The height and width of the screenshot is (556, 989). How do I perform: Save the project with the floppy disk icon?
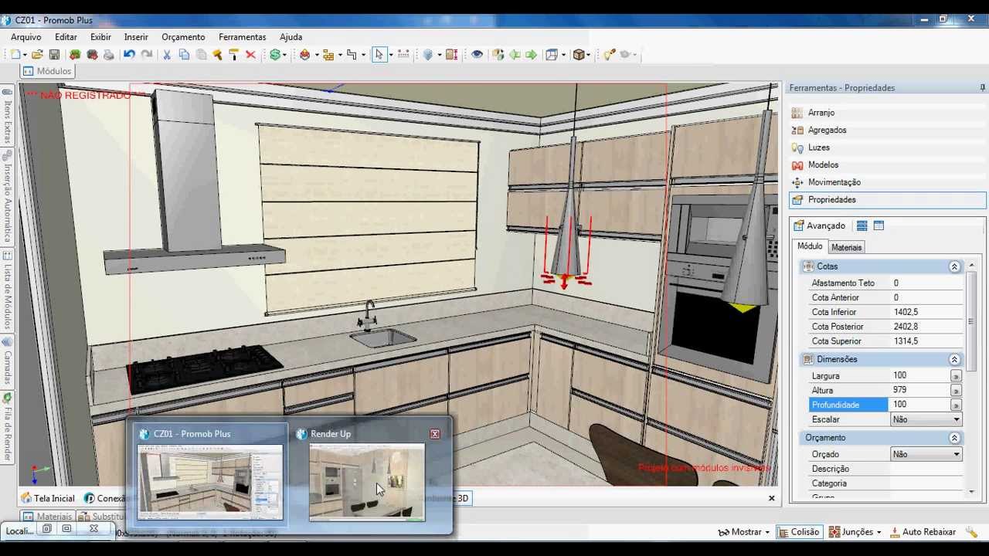pyautogui.click(x=54, y=54)
